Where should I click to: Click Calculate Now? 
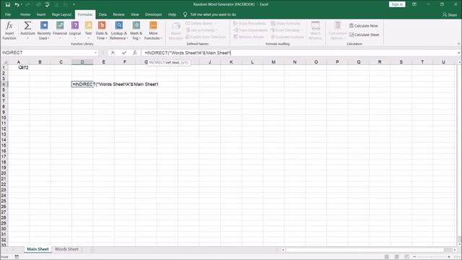363,26
